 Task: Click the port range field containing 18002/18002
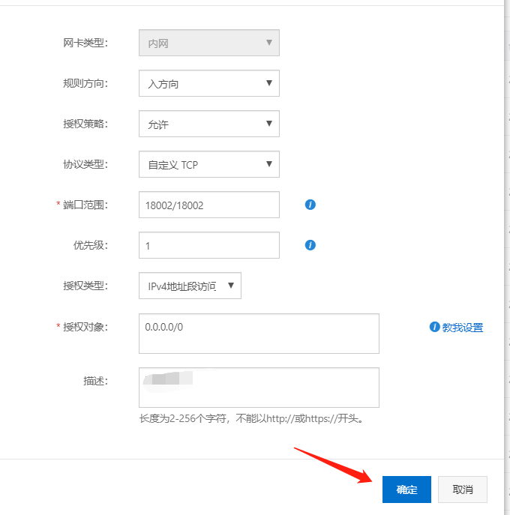click(x=209, y=205)
